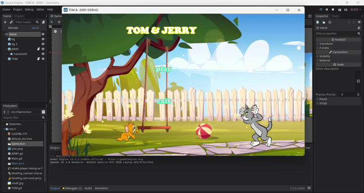Screen dimensions: 364x193
Task: Open the script attached to JERRY node
Action: click(38, 49)
